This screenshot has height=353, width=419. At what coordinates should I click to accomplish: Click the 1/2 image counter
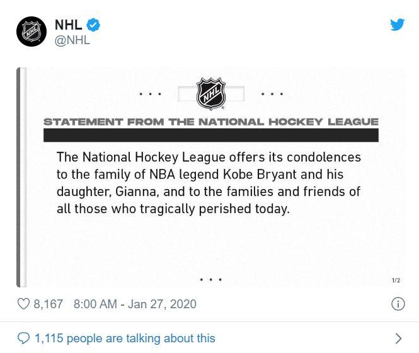[396, 281]
